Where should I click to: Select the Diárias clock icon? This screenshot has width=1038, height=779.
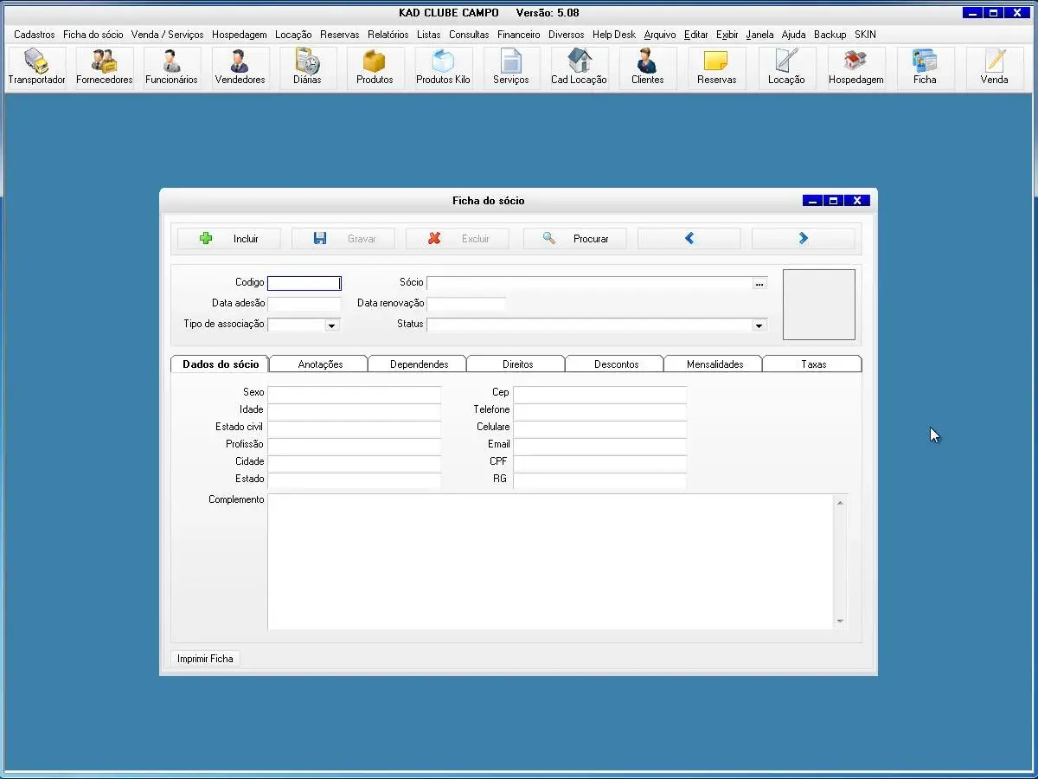[x=307, y=68]
